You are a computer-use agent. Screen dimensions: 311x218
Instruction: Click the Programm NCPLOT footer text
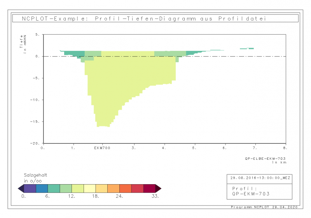pos(264,207)
